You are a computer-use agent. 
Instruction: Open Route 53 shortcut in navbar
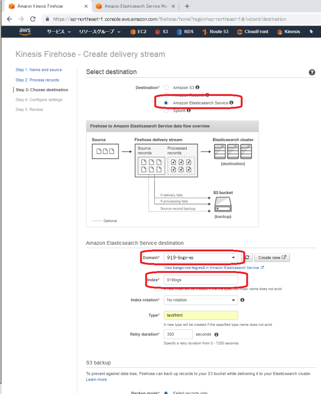[216, 32]
